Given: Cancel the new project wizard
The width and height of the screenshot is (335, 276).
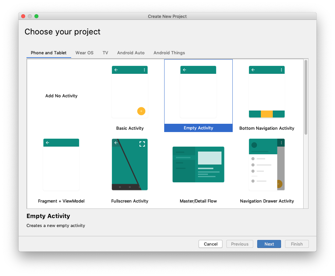Looking at the screenshot, I should tap(211, 244).
